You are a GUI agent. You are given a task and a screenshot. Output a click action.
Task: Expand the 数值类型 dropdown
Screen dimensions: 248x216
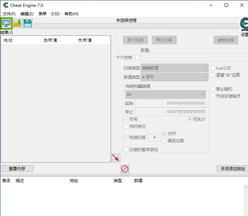(175, 77)
